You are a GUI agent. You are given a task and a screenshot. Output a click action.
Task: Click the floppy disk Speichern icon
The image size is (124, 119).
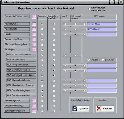coord(75,109)
